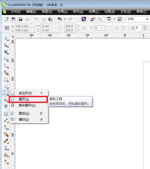Select the Fill bucket tool
Image resolution: width=150 pixels, height=169 pixels.
6,155
